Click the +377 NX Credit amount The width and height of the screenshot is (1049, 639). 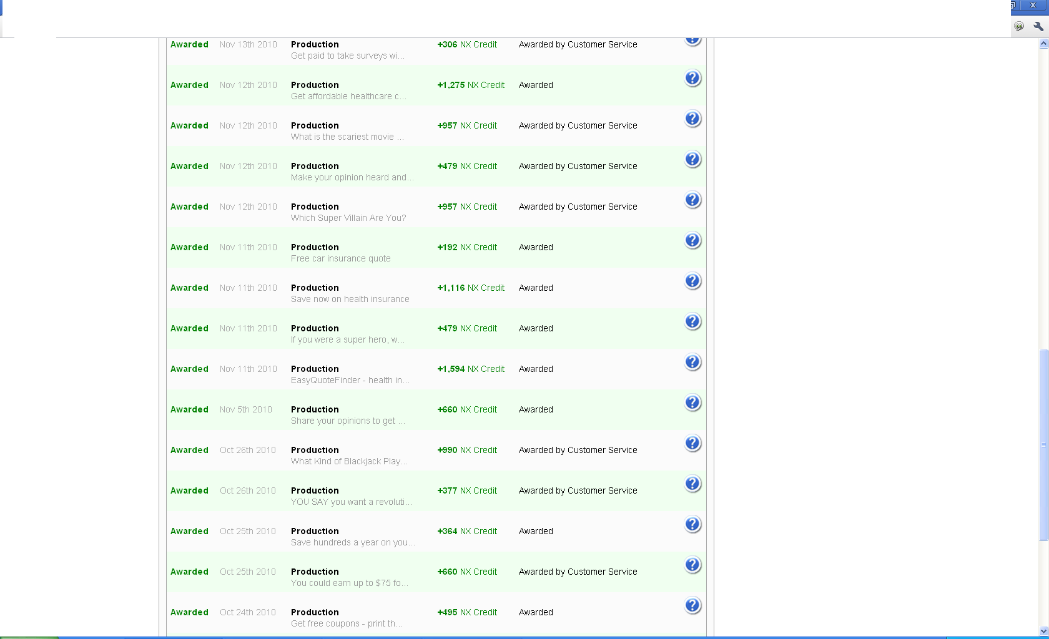tap(467, 490)
